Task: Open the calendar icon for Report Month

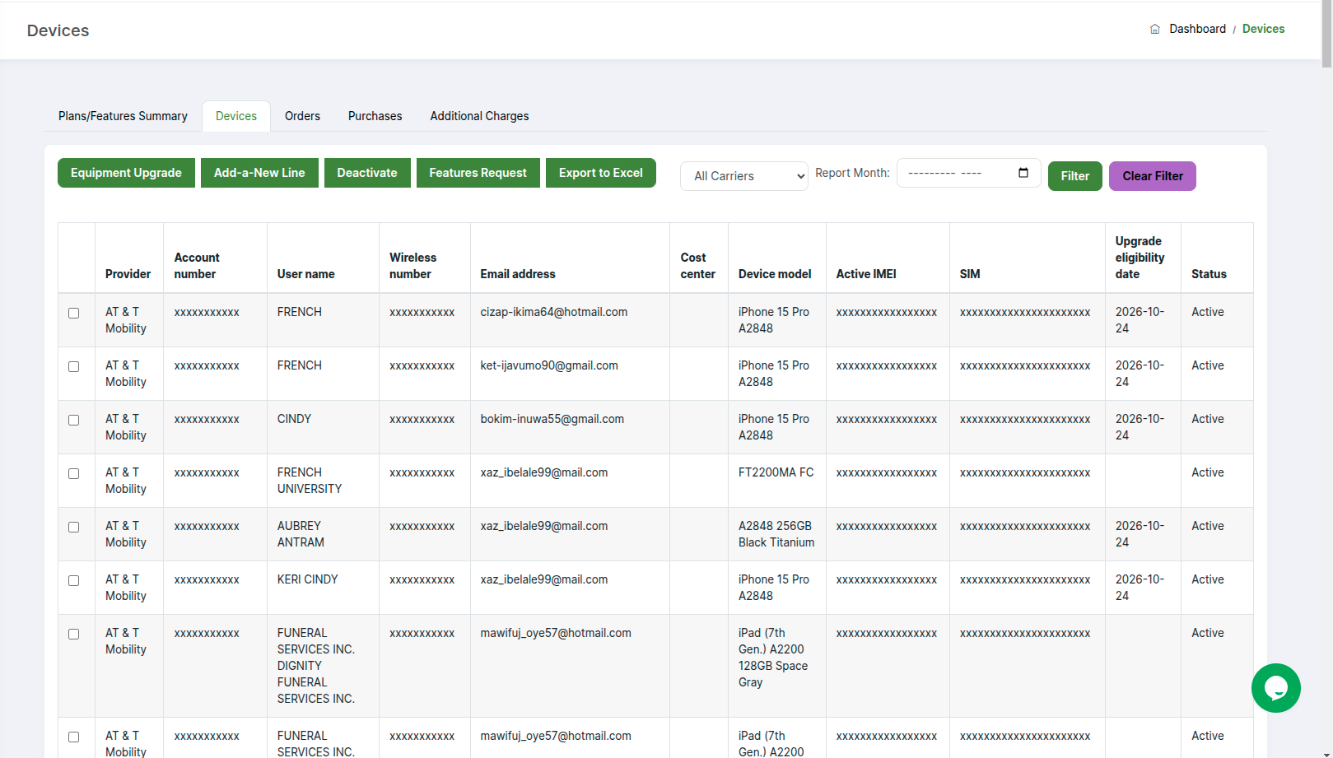Action: point(1023,173)
